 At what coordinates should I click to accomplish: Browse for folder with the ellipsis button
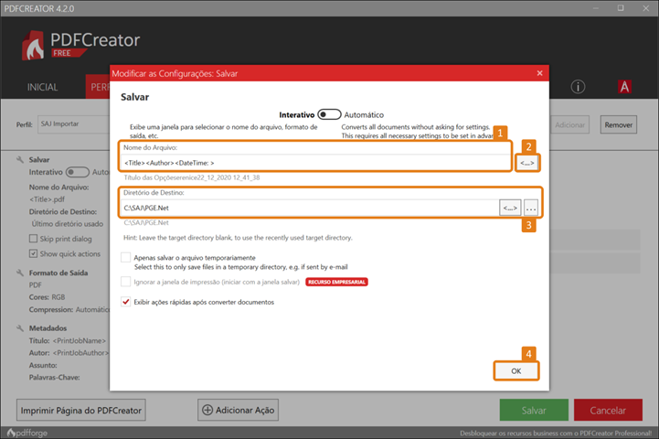(531, 208)
